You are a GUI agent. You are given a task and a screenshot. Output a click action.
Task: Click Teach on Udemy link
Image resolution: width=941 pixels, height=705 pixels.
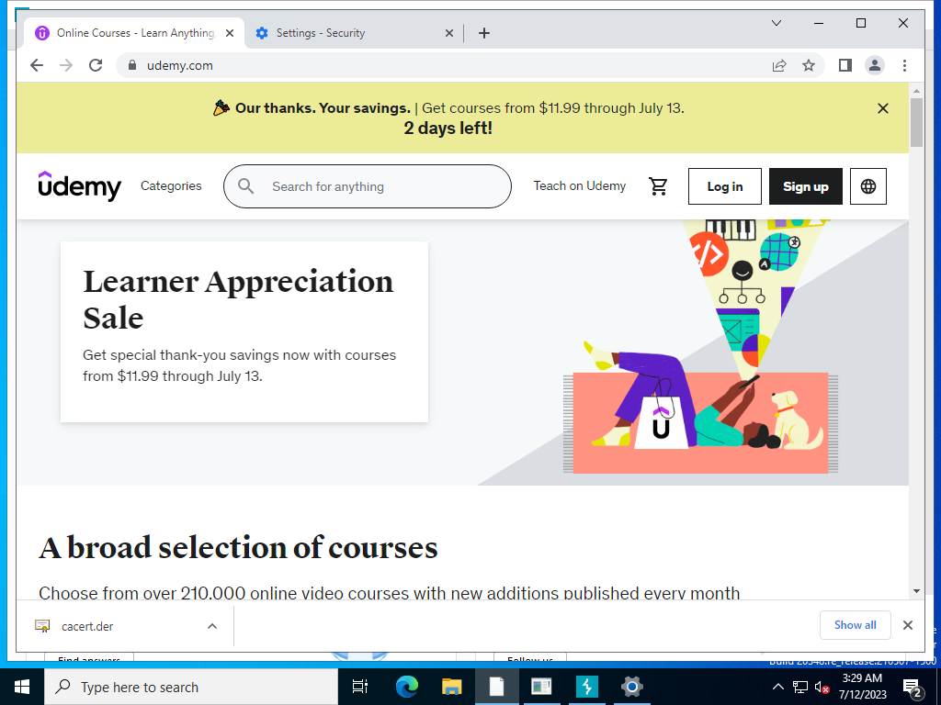[x=580, y=185]
